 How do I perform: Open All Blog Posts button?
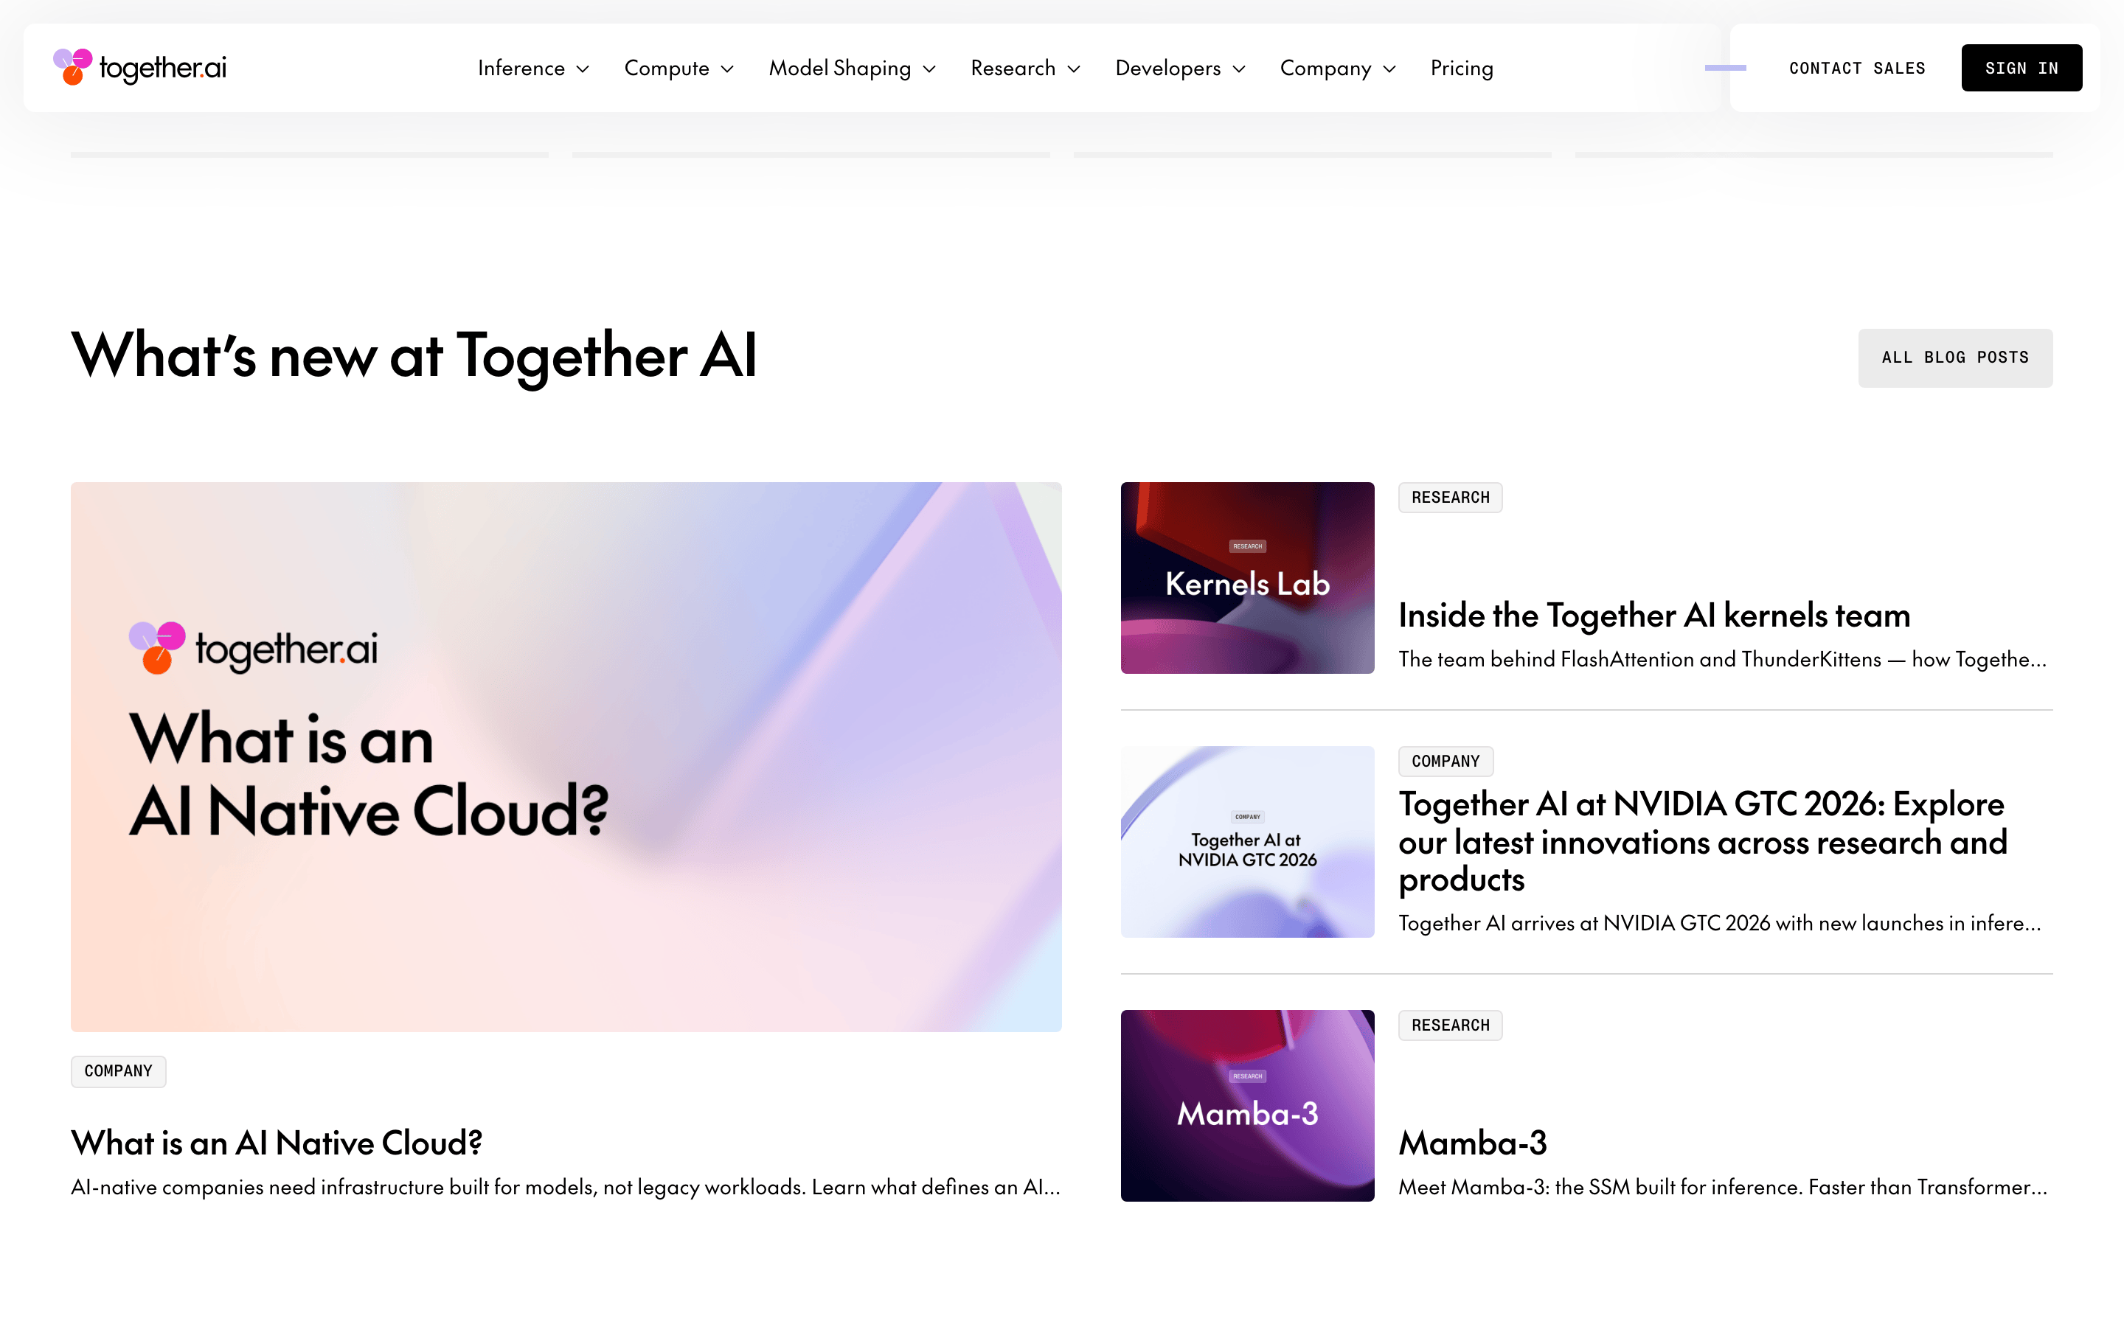1954,358
